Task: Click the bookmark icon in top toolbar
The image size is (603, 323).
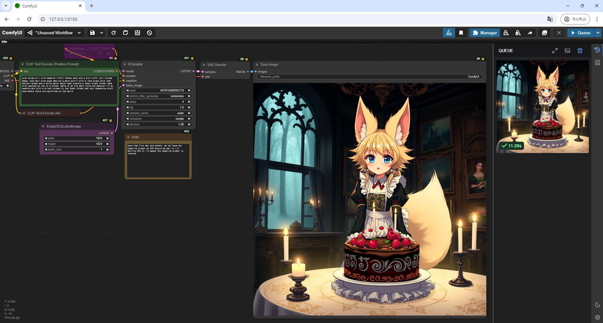Action: tap(461, 33)
